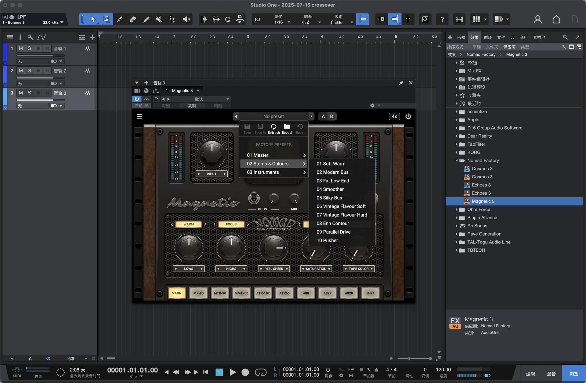Image resolution: width=586 pixels, height=383 pixels.
Task: Switch to 乐器 browser tab
Action: click(x=461, y=37)
